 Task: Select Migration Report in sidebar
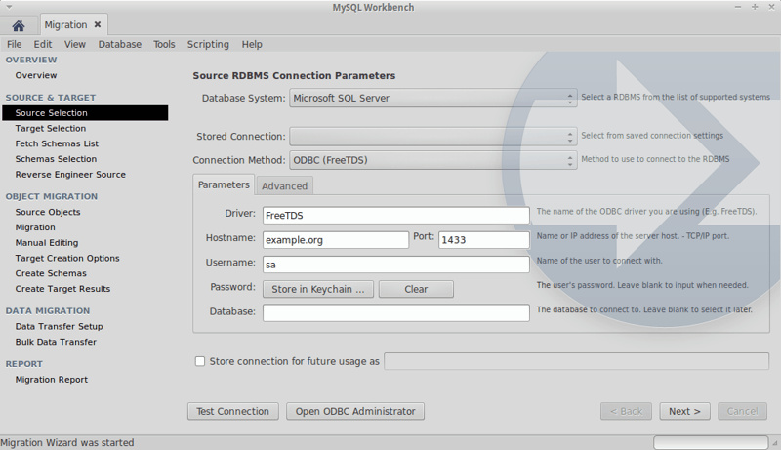pyautogui.click(x=51, y=380)
